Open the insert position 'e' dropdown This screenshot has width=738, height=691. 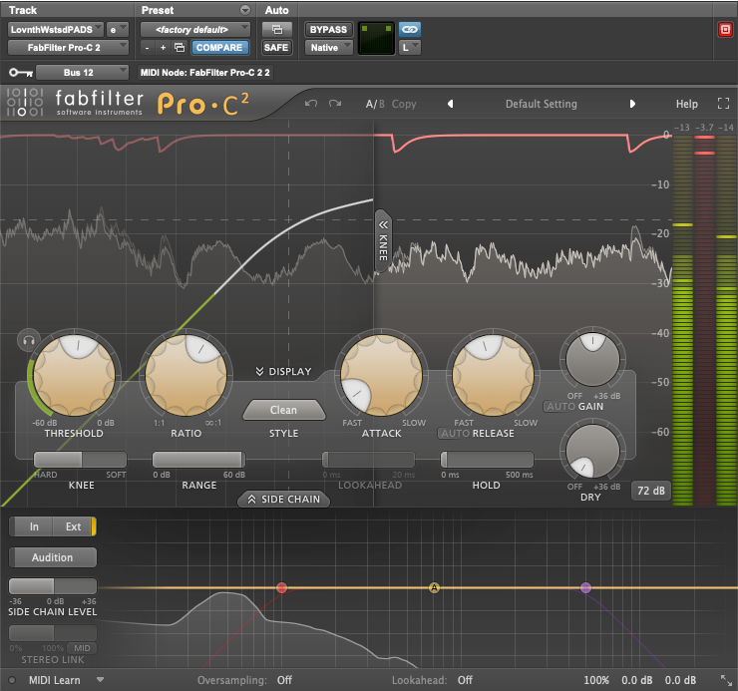[x=118, y=29]
